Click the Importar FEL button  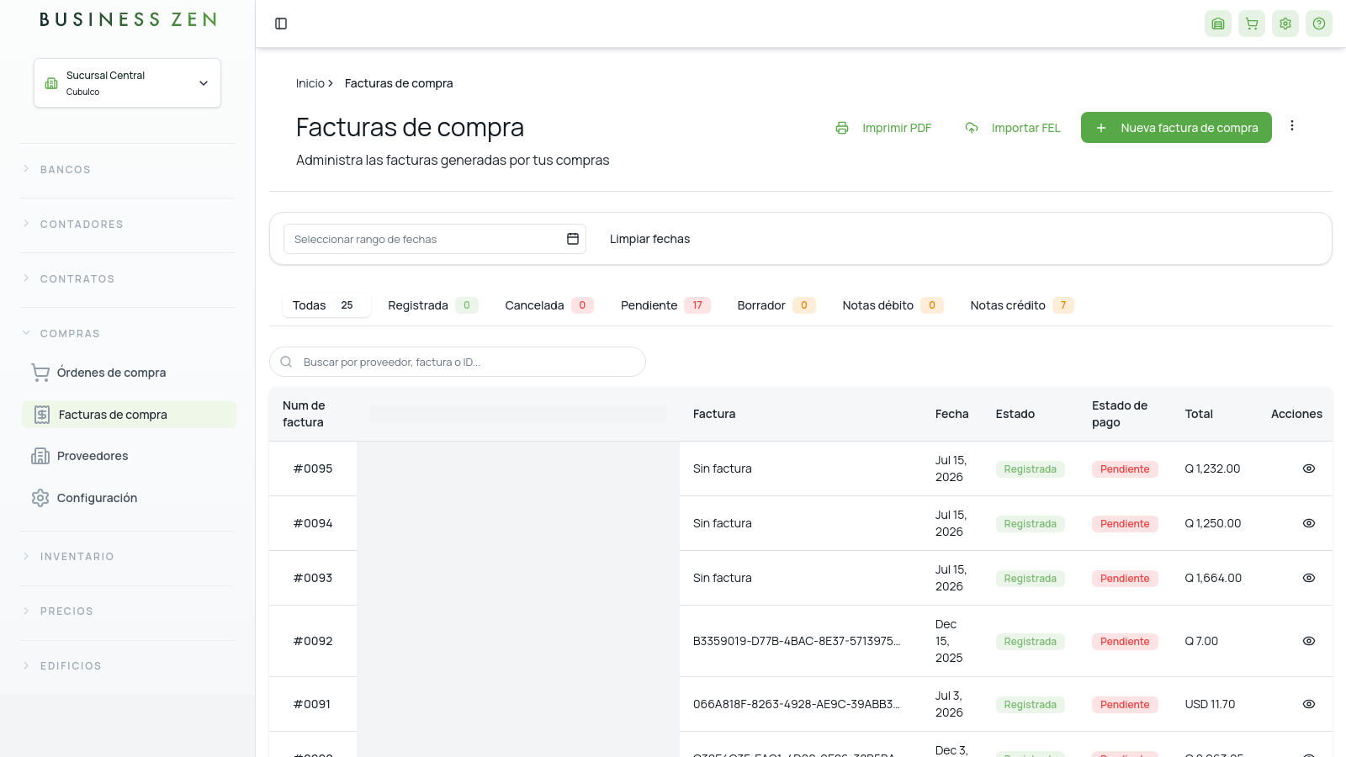(1012, 128)
